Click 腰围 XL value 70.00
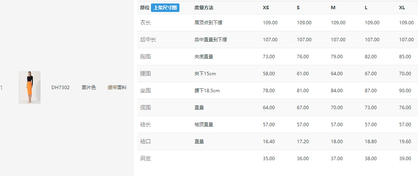Screen dimensions: 418x176 click(x=405, y=74)
